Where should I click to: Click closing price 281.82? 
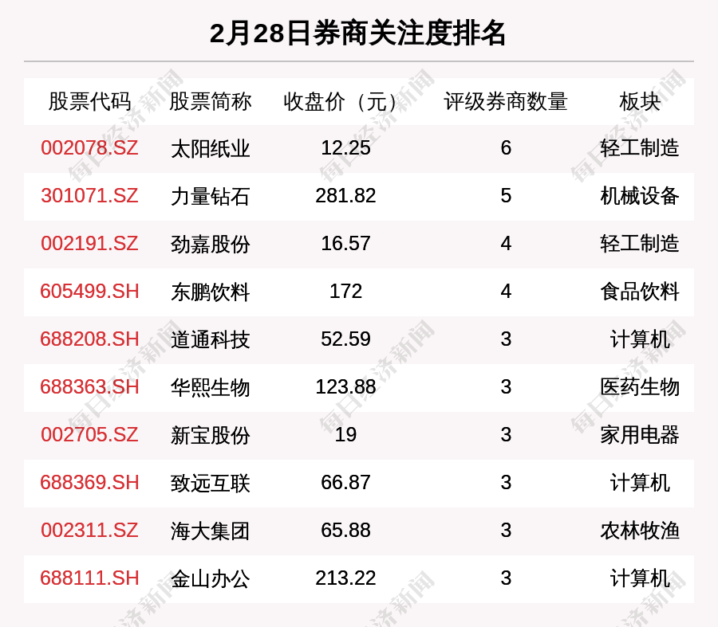point(345,196)
